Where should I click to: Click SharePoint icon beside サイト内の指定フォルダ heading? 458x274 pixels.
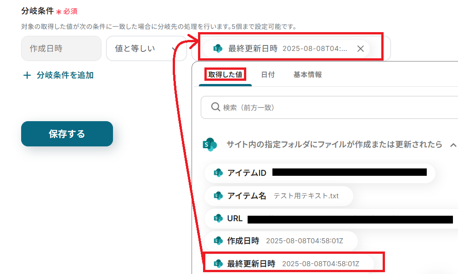click(x=210, y=145)
